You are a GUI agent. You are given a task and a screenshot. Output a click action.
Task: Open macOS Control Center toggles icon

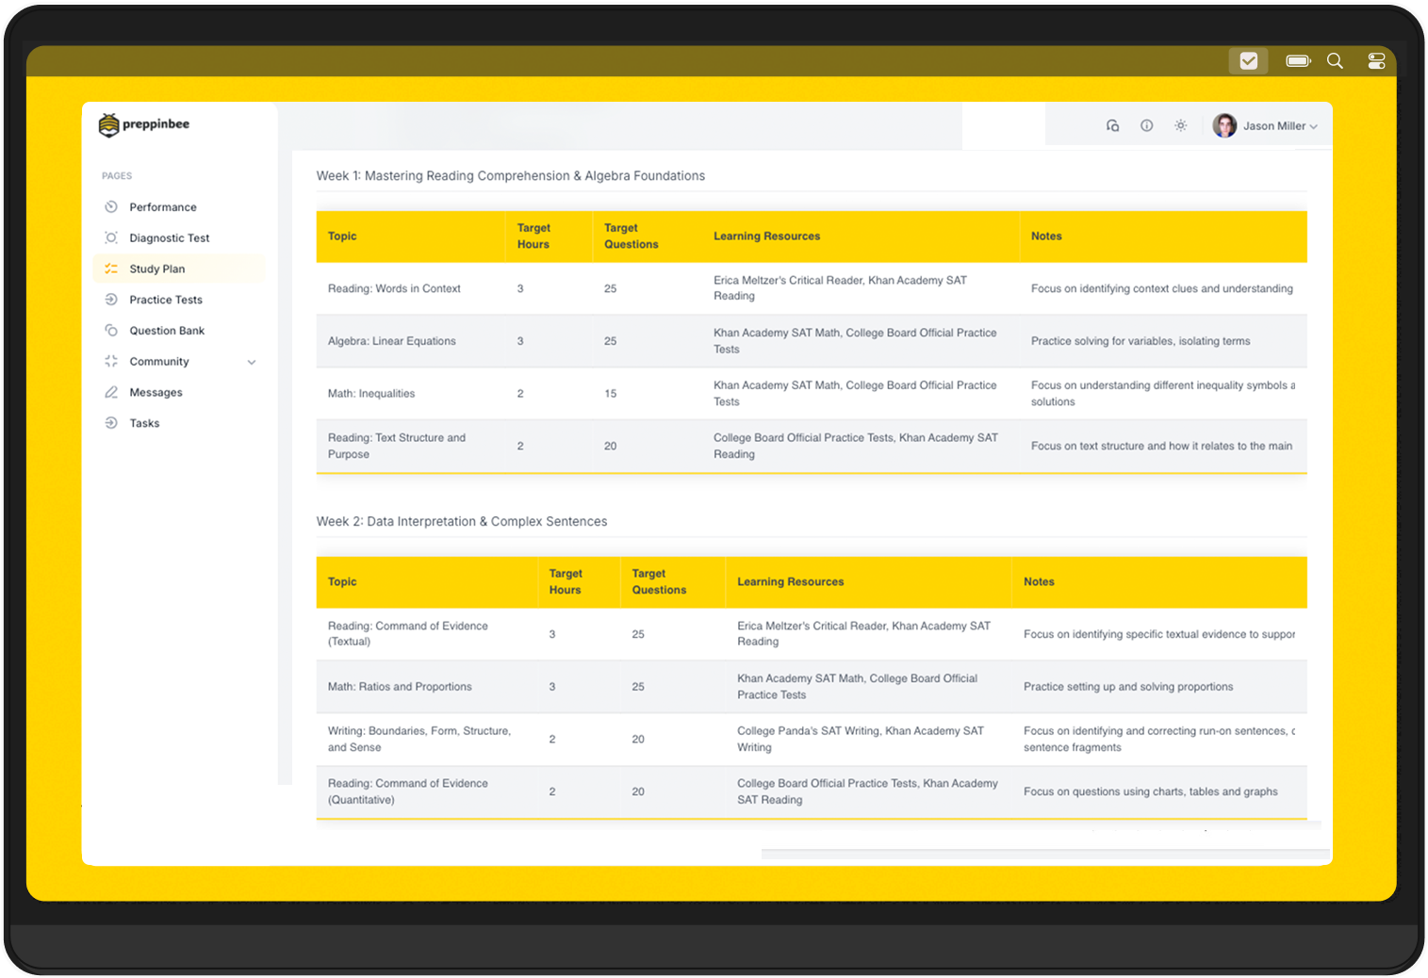pos(1376,61)
